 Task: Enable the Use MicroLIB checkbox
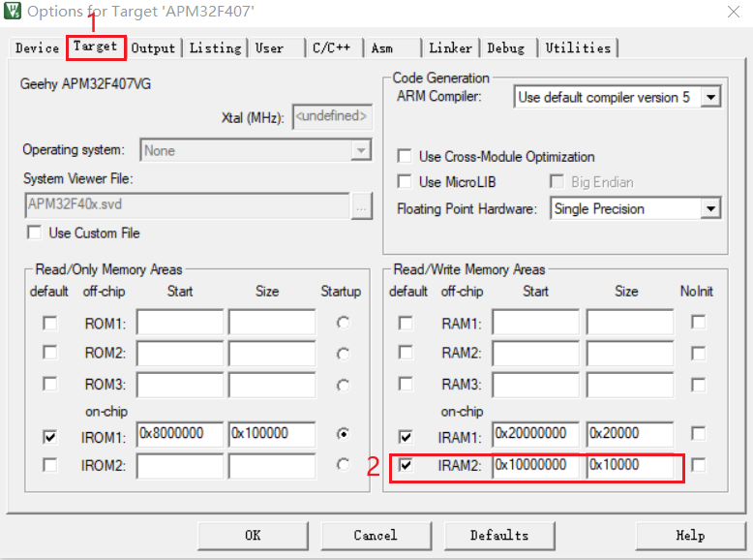click(405, 182)
